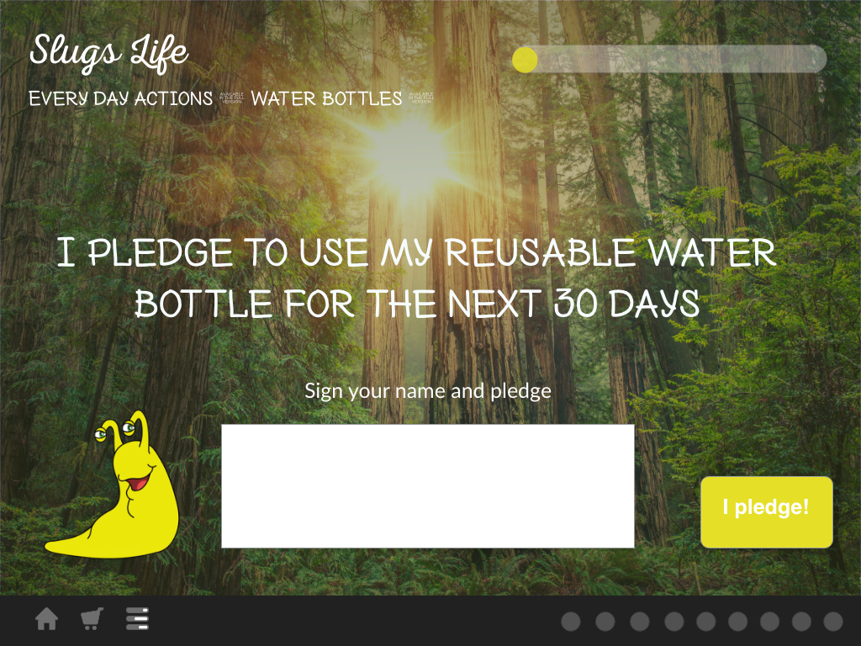Jump to the fourth page dot

point(674,622)
